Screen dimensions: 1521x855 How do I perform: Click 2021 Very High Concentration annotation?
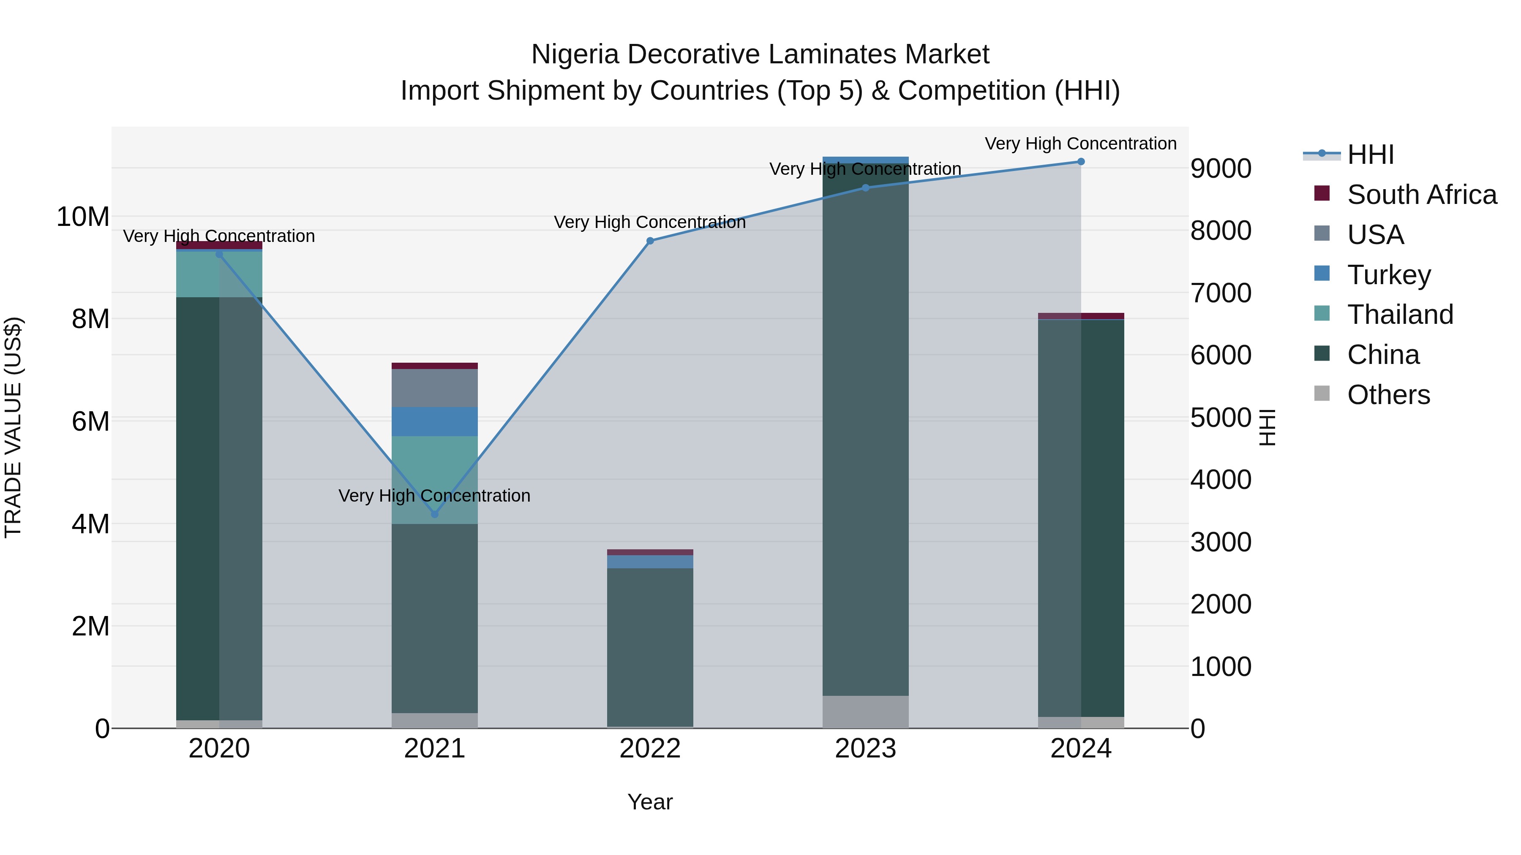pos(434,496)
